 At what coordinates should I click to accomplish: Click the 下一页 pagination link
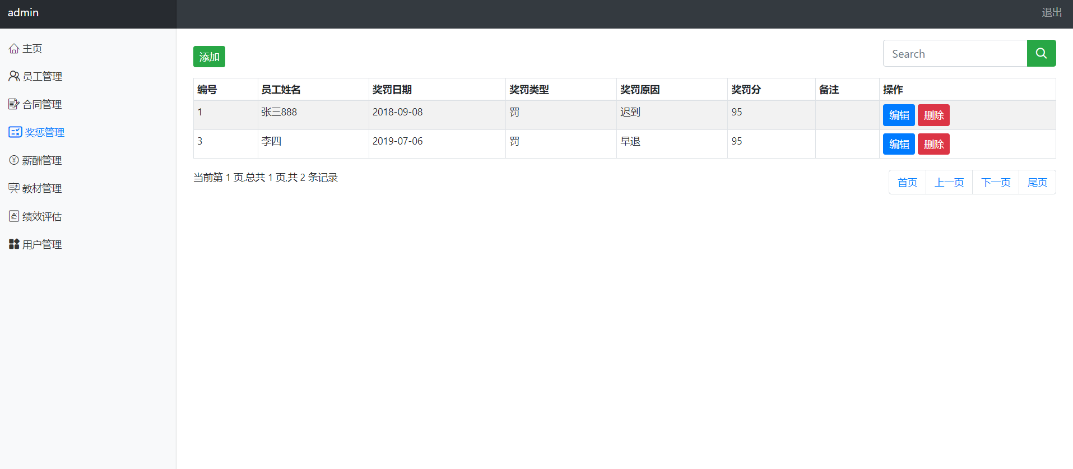point(996,182)
